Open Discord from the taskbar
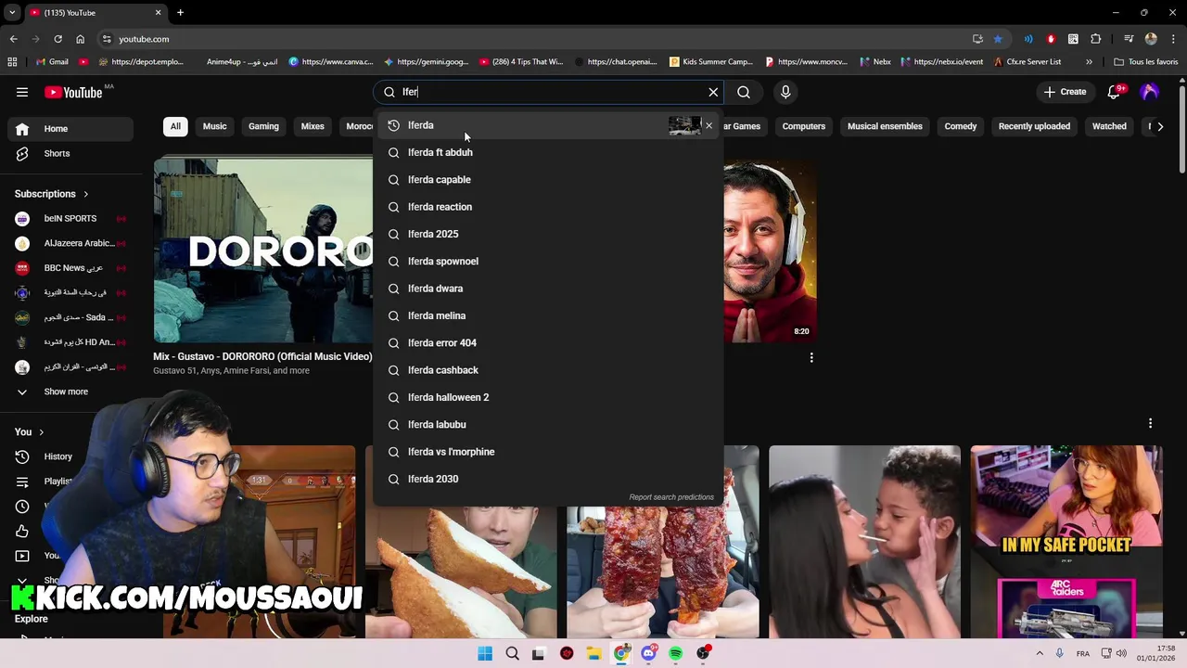Screen dimensions: 1187x668 click(x=648, y=653)
